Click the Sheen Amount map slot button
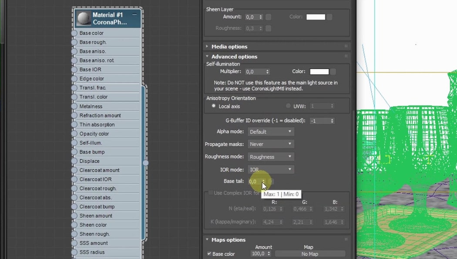Screen dimensions: 457x259 pos(268,17)
